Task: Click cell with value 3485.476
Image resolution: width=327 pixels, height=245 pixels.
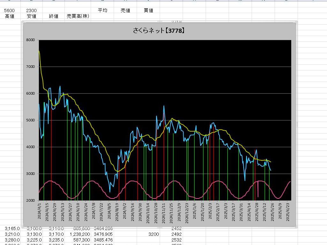Action: coord(103,240)
